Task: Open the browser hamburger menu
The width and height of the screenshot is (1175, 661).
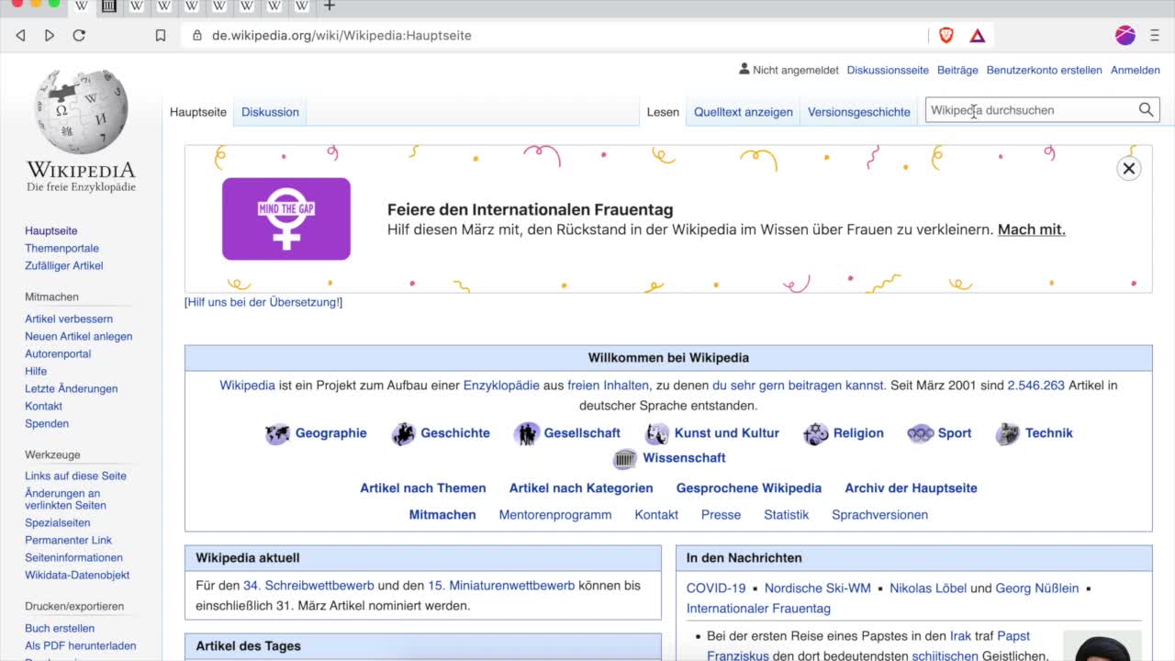Action: pyautogui.click(x=1154, y=36)
